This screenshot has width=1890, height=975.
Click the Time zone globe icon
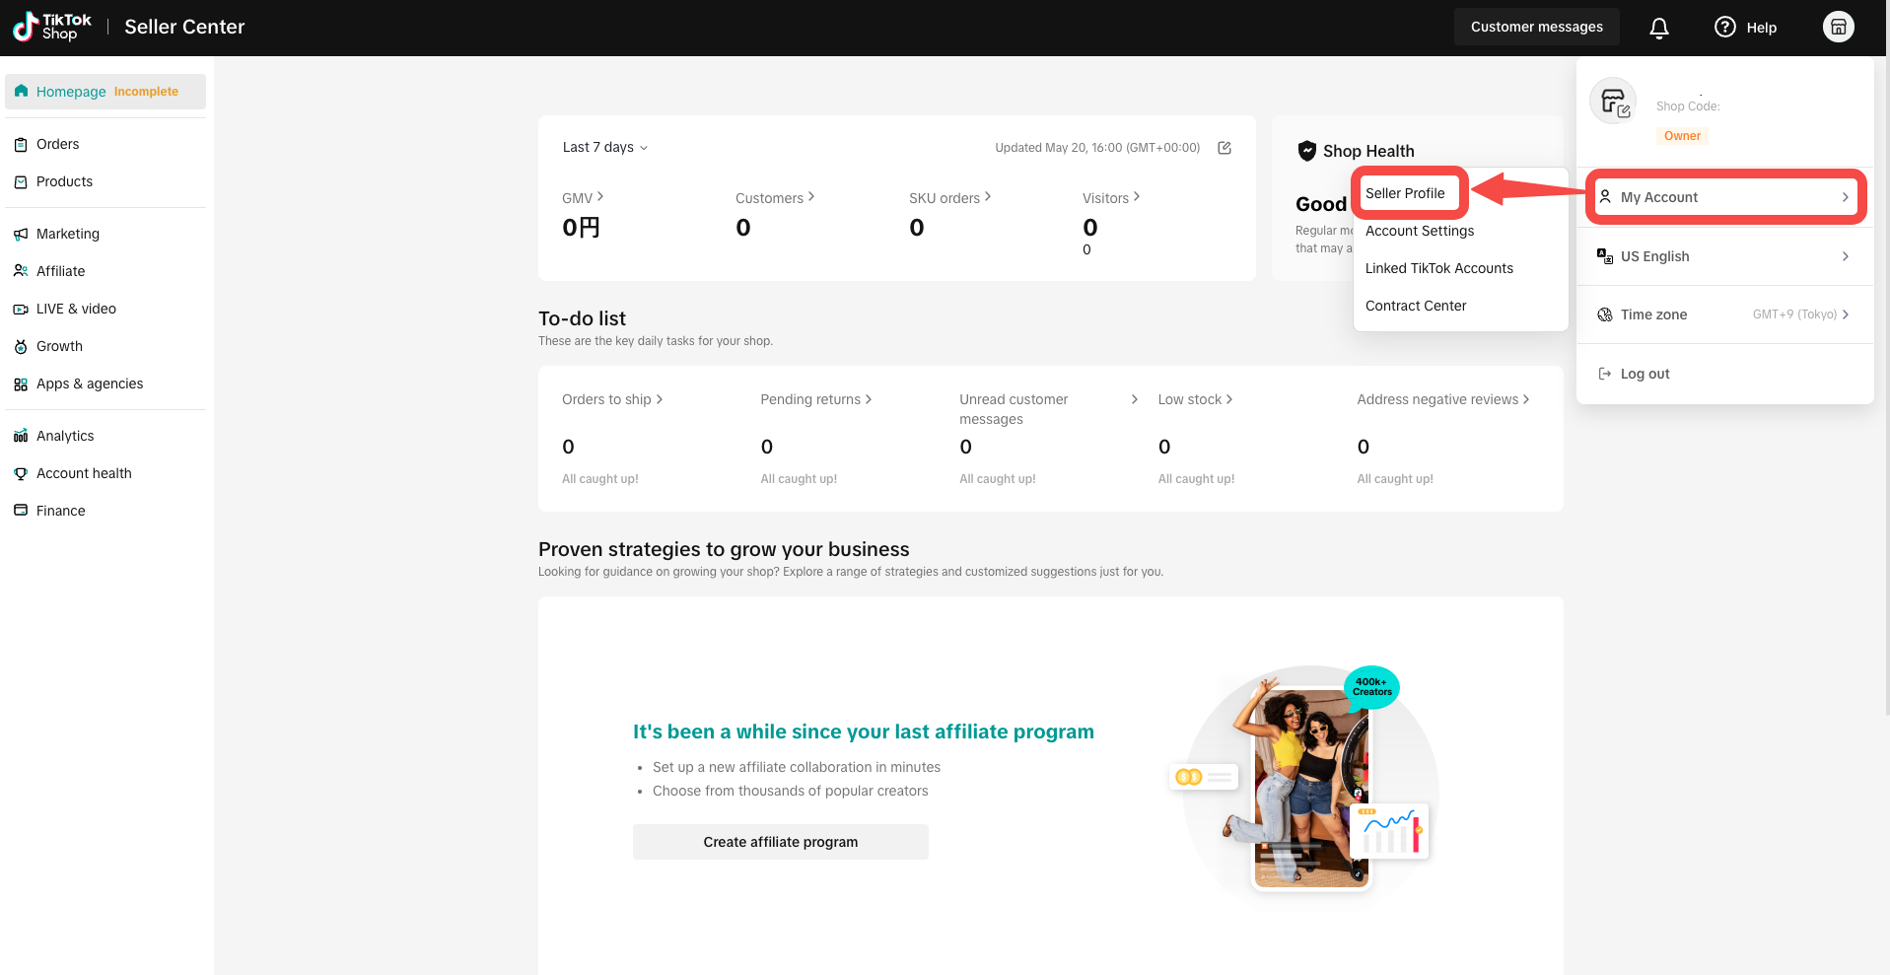point(1605,314)
